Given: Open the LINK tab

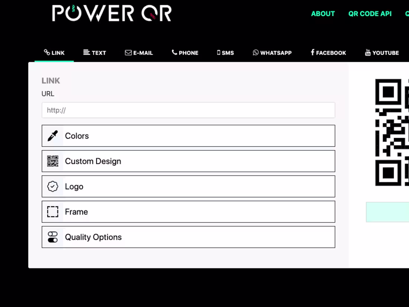Looking at the screenshot, I should (x=54, y=52).
